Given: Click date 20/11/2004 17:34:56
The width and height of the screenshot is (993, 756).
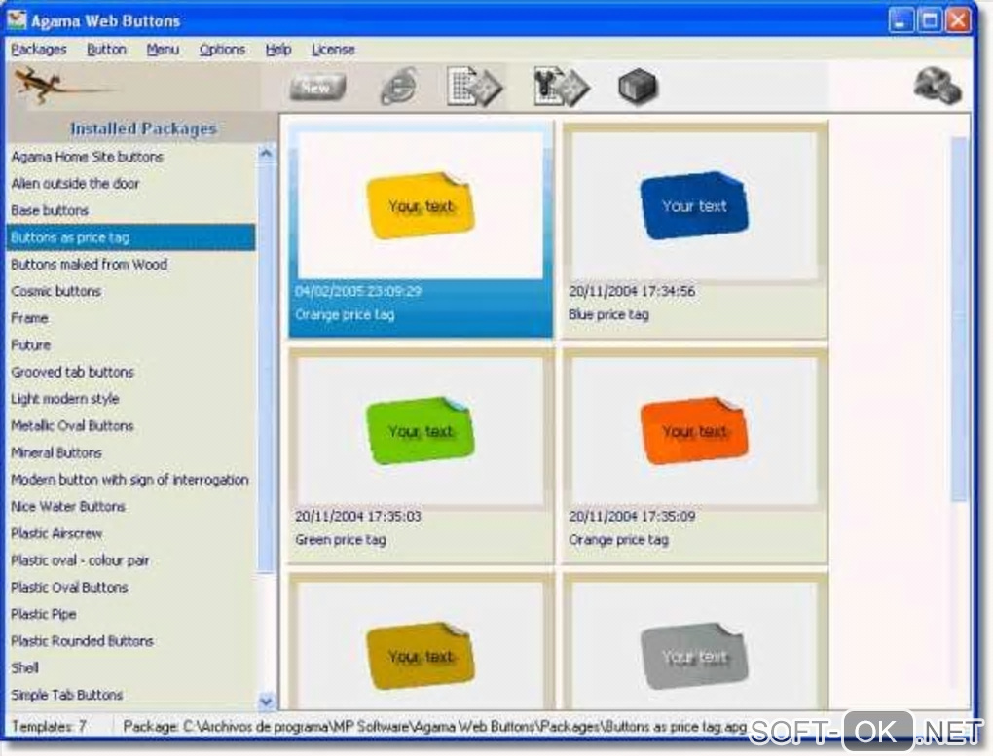Looking at the screenshot, I should 632,291.
